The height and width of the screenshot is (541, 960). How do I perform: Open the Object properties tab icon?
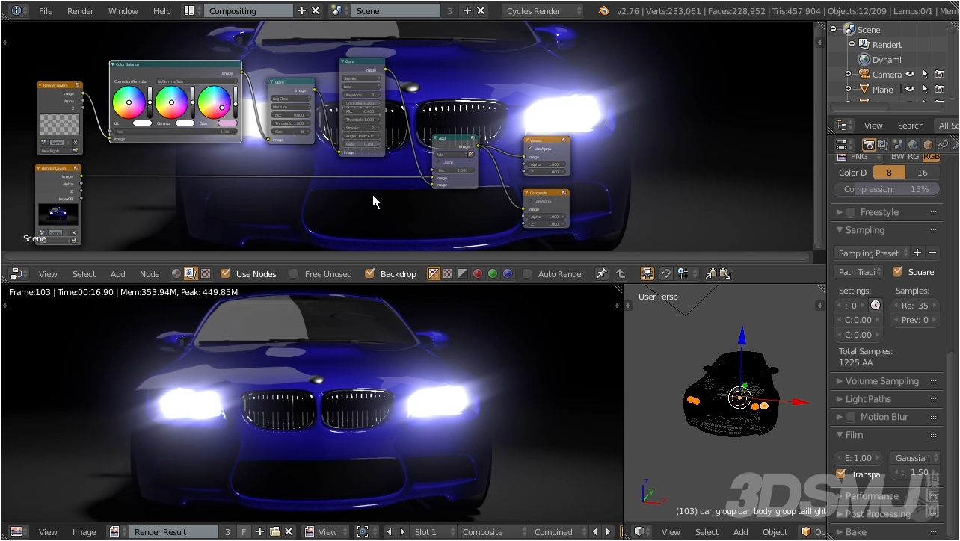[928, 145]
